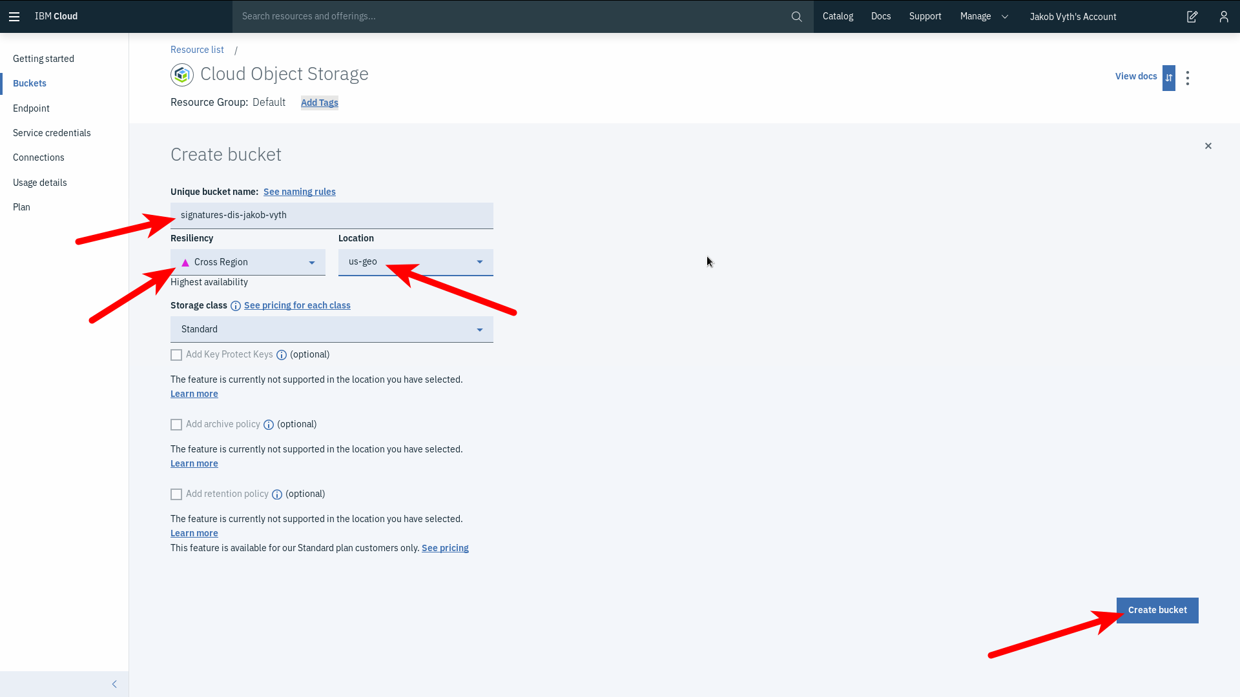1240x697 pixels.
Task: Open the edit/feedback pencil icon
Action: click(1192, 17)
